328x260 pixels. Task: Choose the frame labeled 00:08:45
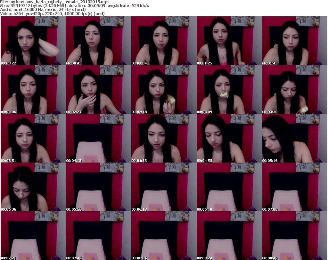295,236
